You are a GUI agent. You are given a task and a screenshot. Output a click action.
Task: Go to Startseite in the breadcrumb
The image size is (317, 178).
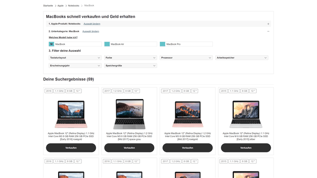[48, 6]
